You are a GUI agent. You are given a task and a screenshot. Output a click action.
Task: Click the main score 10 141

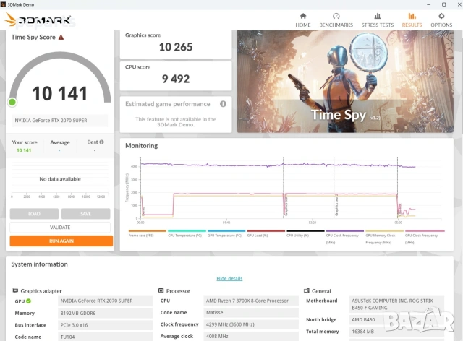pyautogui.click(x=59, y=93)
